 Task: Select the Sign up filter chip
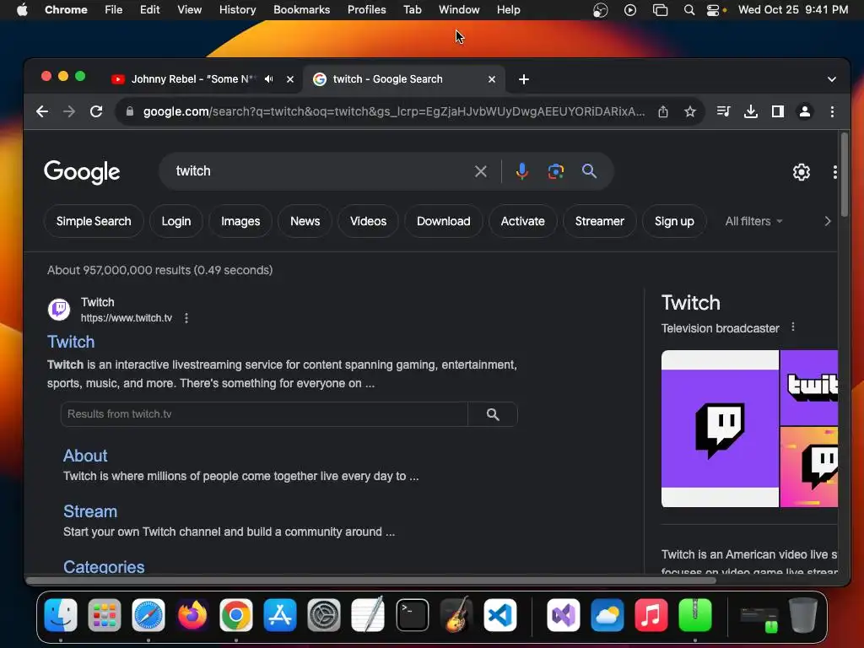click(x=674, y=221)
